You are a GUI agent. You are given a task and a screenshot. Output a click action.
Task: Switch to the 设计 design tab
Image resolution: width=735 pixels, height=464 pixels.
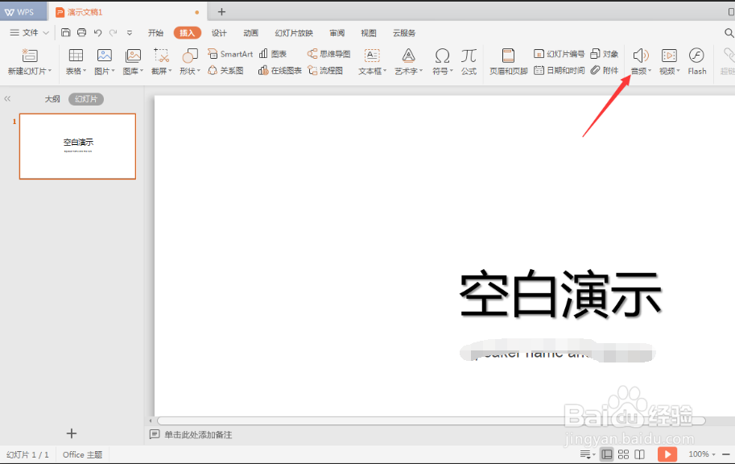tap(219, 33)
